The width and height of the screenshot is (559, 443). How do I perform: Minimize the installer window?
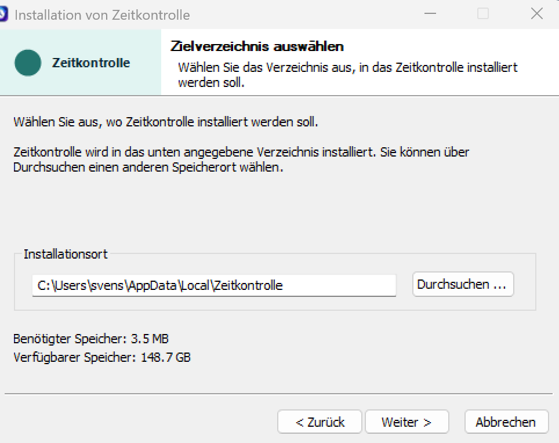430,13
